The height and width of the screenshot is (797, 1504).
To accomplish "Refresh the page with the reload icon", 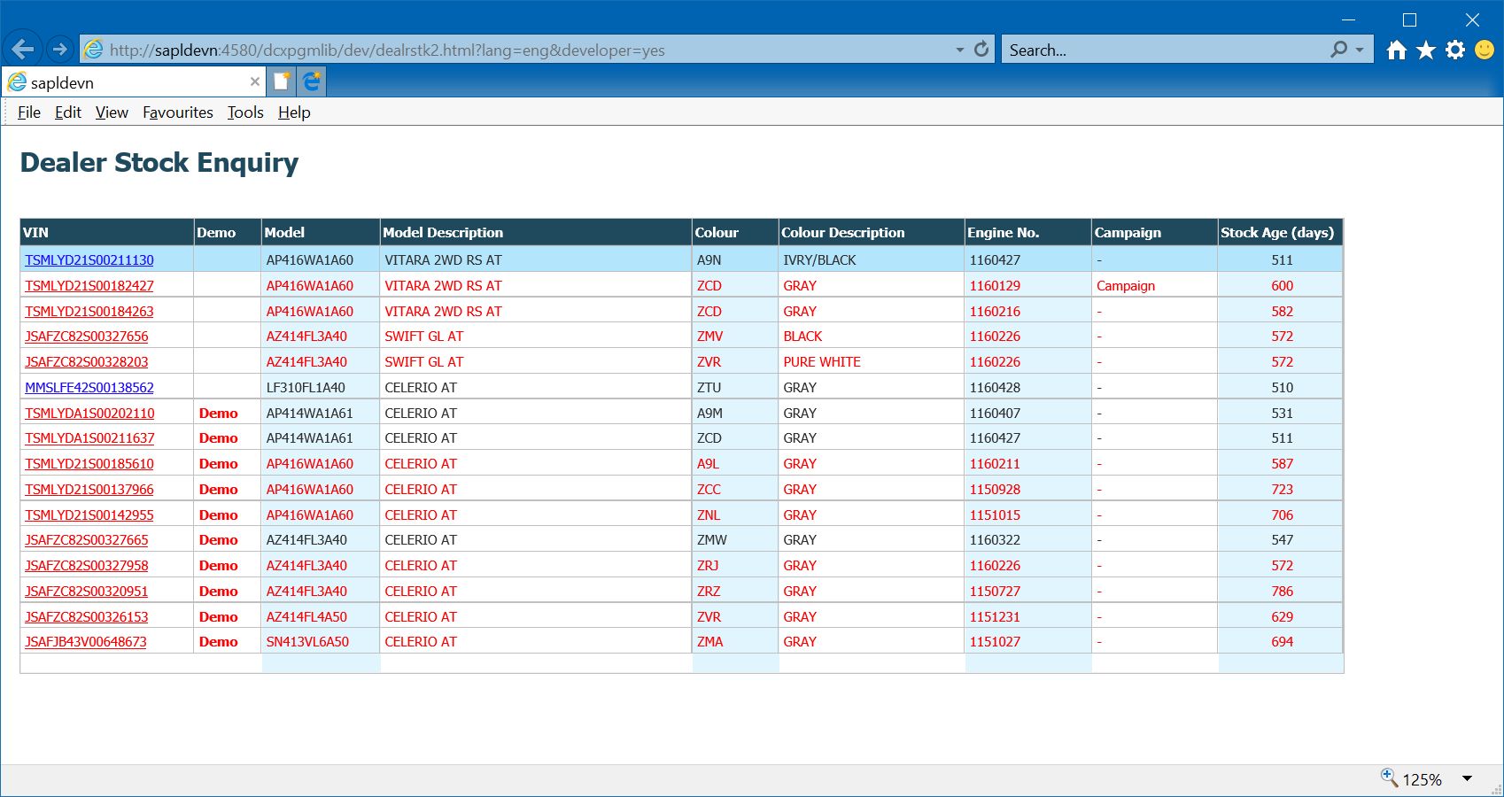I will (x=981, y=50).
